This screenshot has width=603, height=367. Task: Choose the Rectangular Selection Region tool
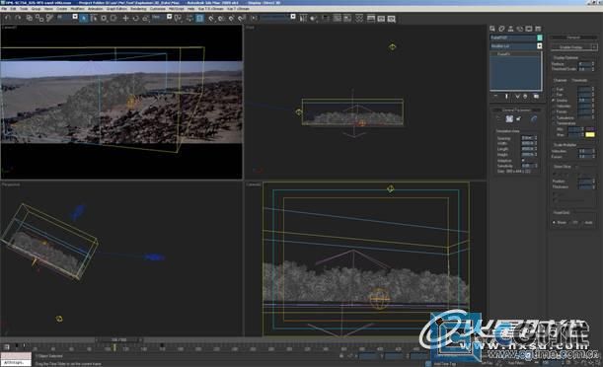104,18
